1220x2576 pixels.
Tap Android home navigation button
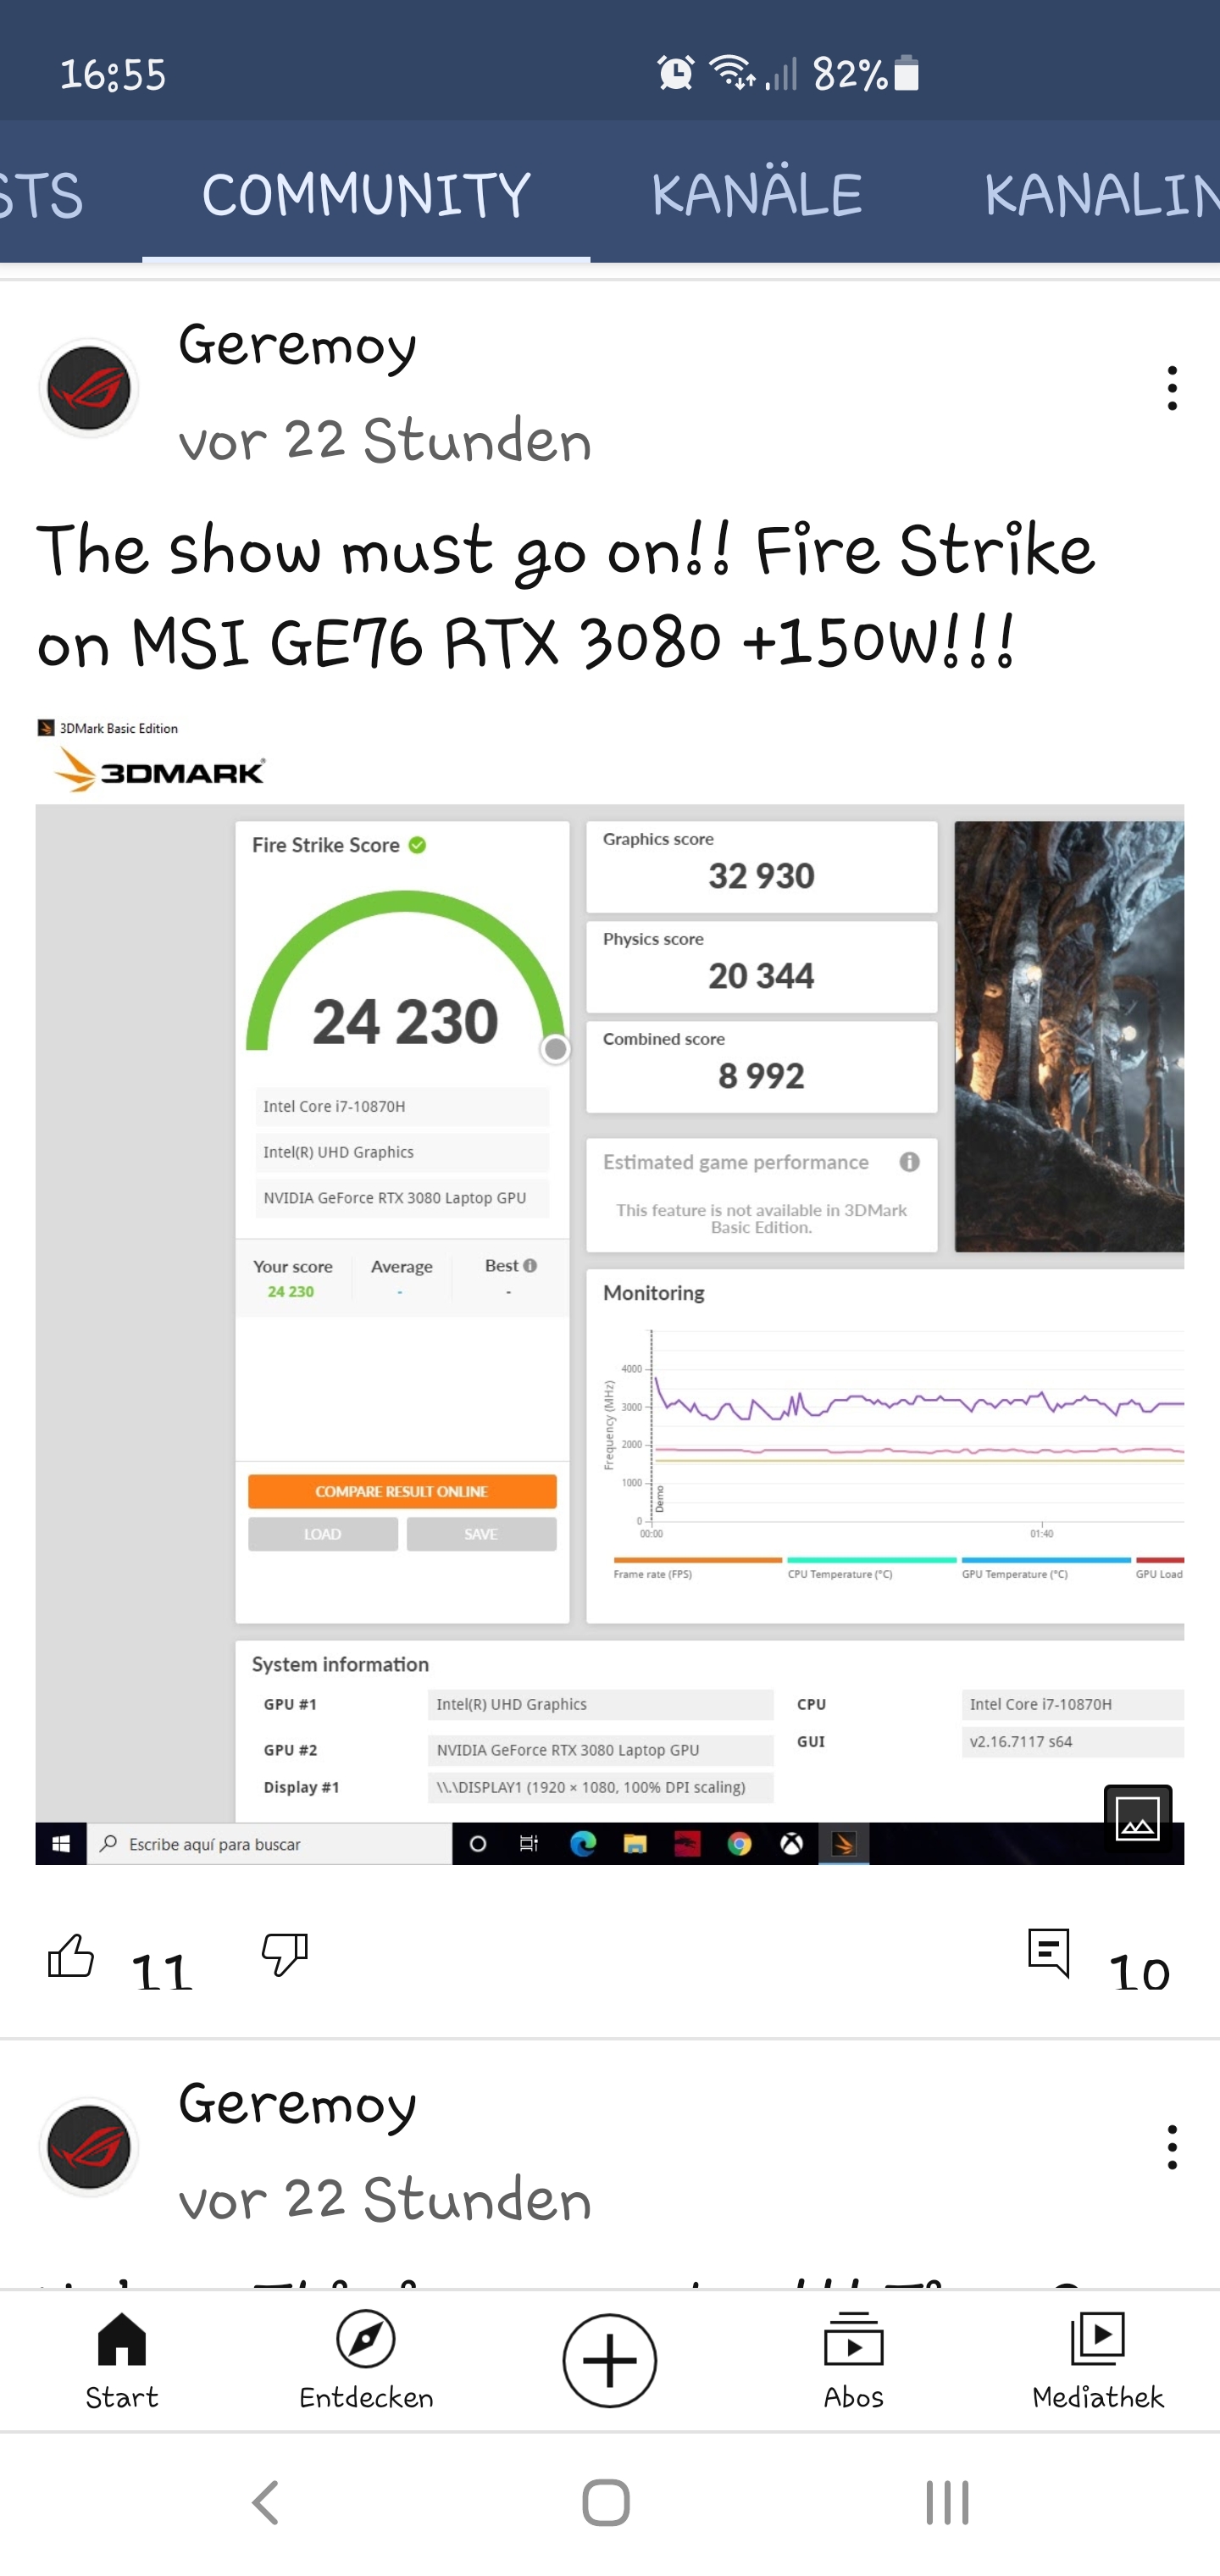[x=606, y=2503]
